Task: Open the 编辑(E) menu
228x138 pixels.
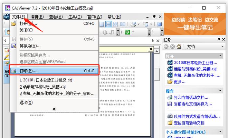Action: pos(37,17)
